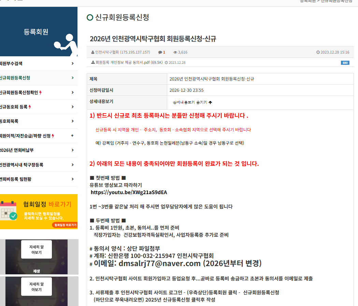358x306 pixels.
Task: Go to 신규동호회 등록 in the sidebar
Action: 14,107
